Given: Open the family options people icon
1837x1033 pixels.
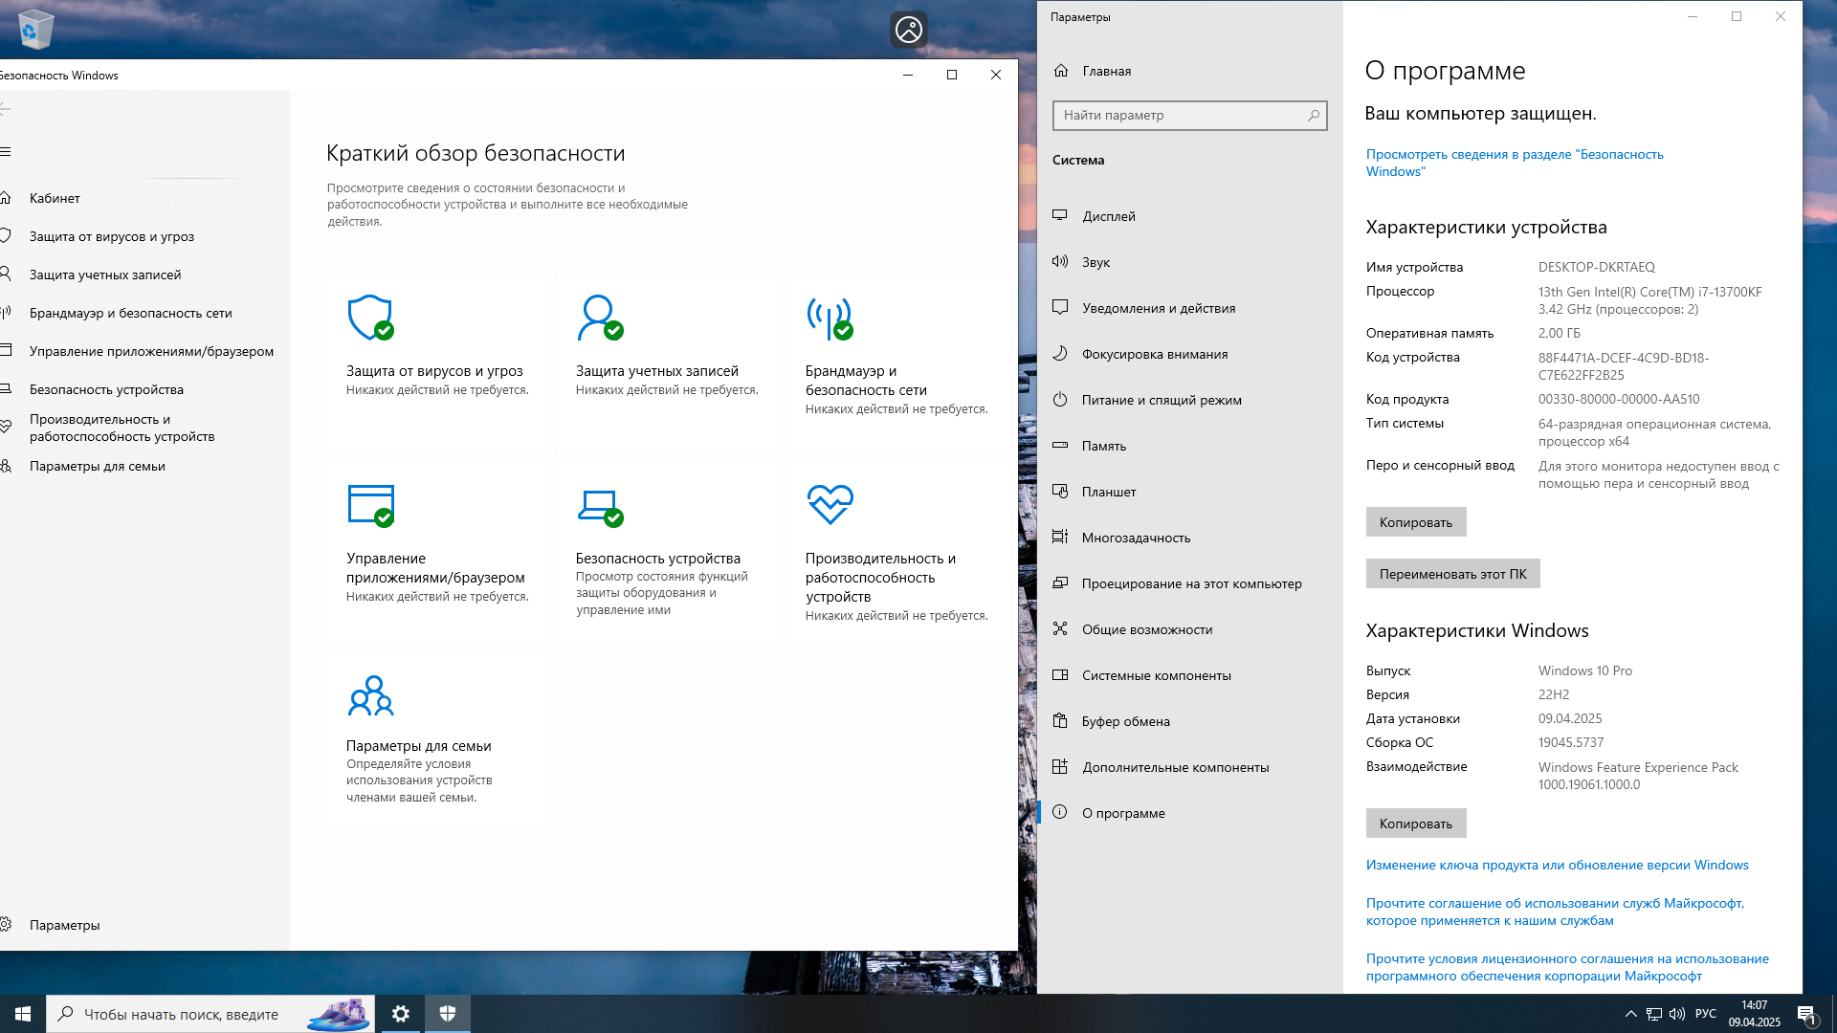Looking at the screenshot, I should (x=370, y=695).
